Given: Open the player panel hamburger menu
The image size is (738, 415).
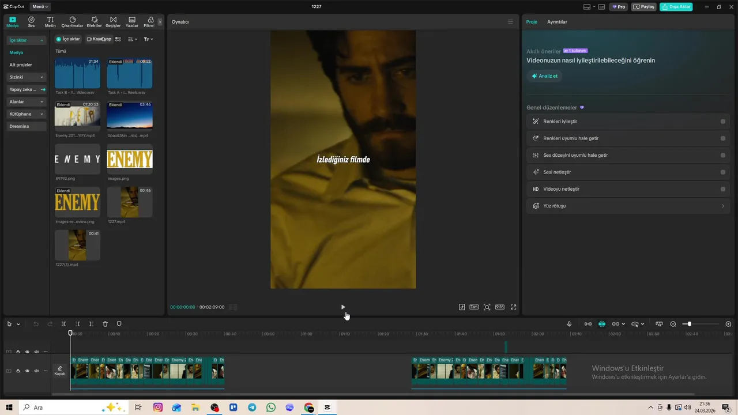Looking at the screenshot, I should coord(510,22).
